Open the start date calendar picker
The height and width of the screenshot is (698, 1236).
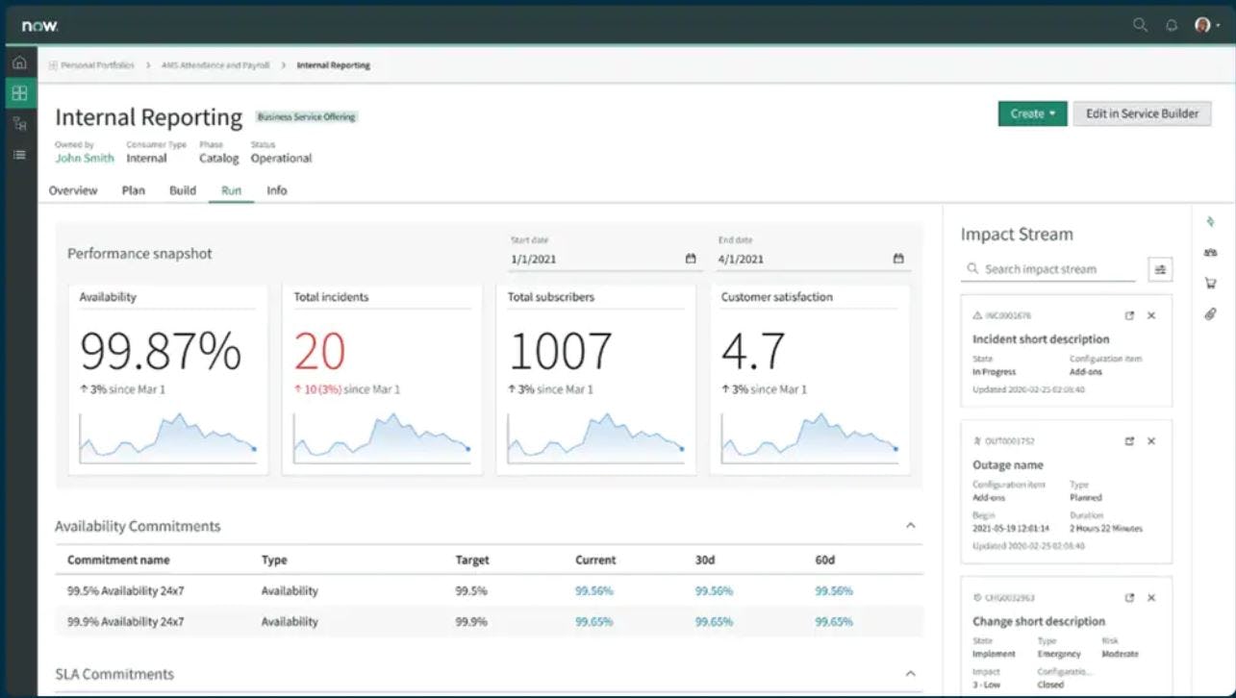[689, 258]
